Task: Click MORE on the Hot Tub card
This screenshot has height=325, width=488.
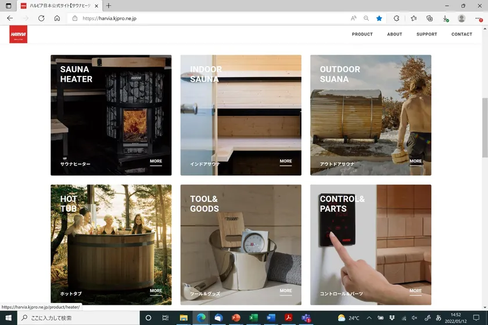Action: [156, 291]
